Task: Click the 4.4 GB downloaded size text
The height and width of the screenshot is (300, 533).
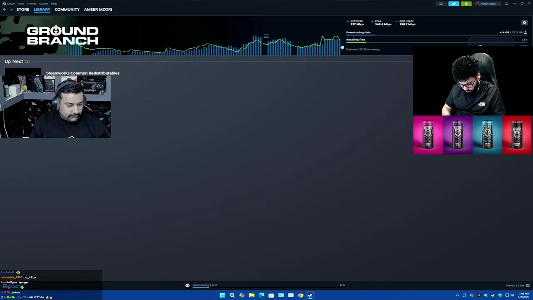Action: [504, 32]
